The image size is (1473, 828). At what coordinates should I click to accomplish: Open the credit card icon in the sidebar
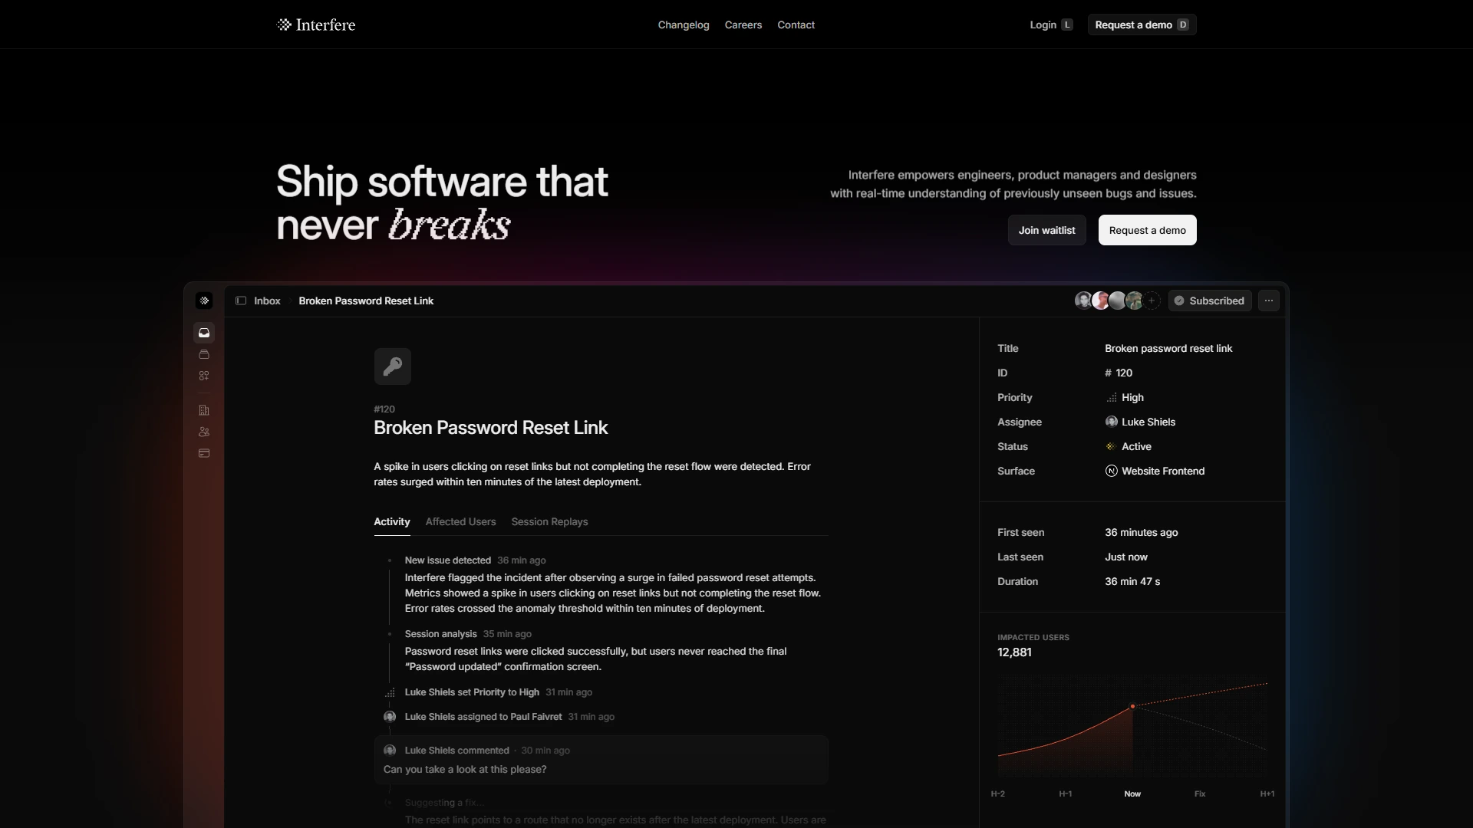pos(204,453)
